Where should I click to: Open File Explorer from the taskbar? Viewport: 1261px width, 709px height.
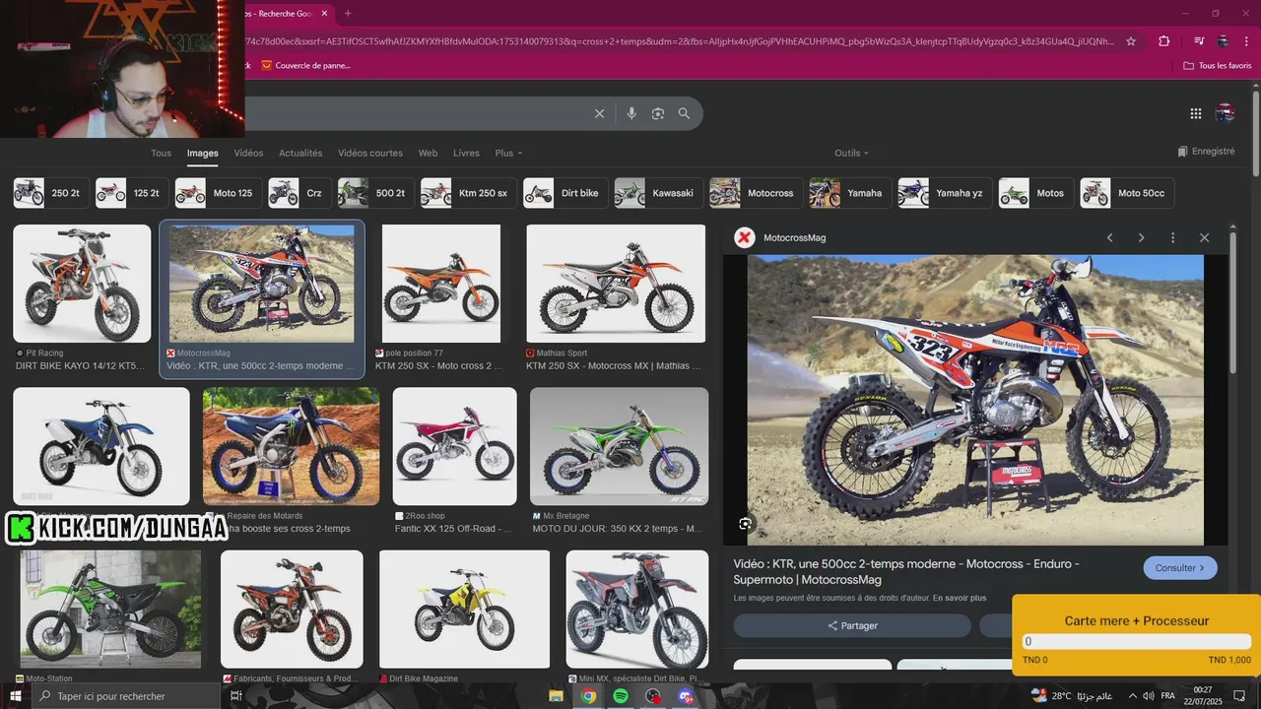click(556, 696)
